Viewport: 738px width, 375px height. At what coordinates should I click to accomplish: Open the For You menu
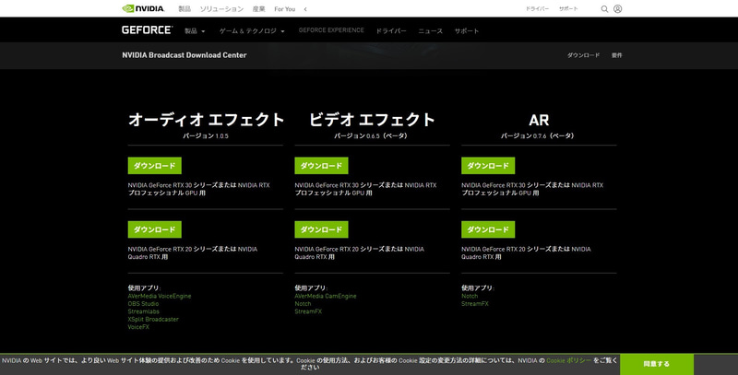pos(285,9)
